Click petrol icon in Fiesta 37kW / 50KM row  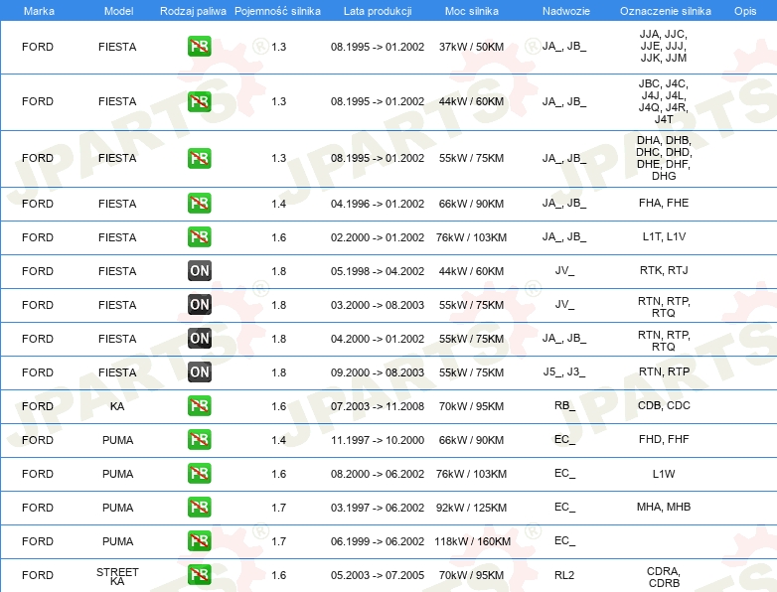pos(199,47)
